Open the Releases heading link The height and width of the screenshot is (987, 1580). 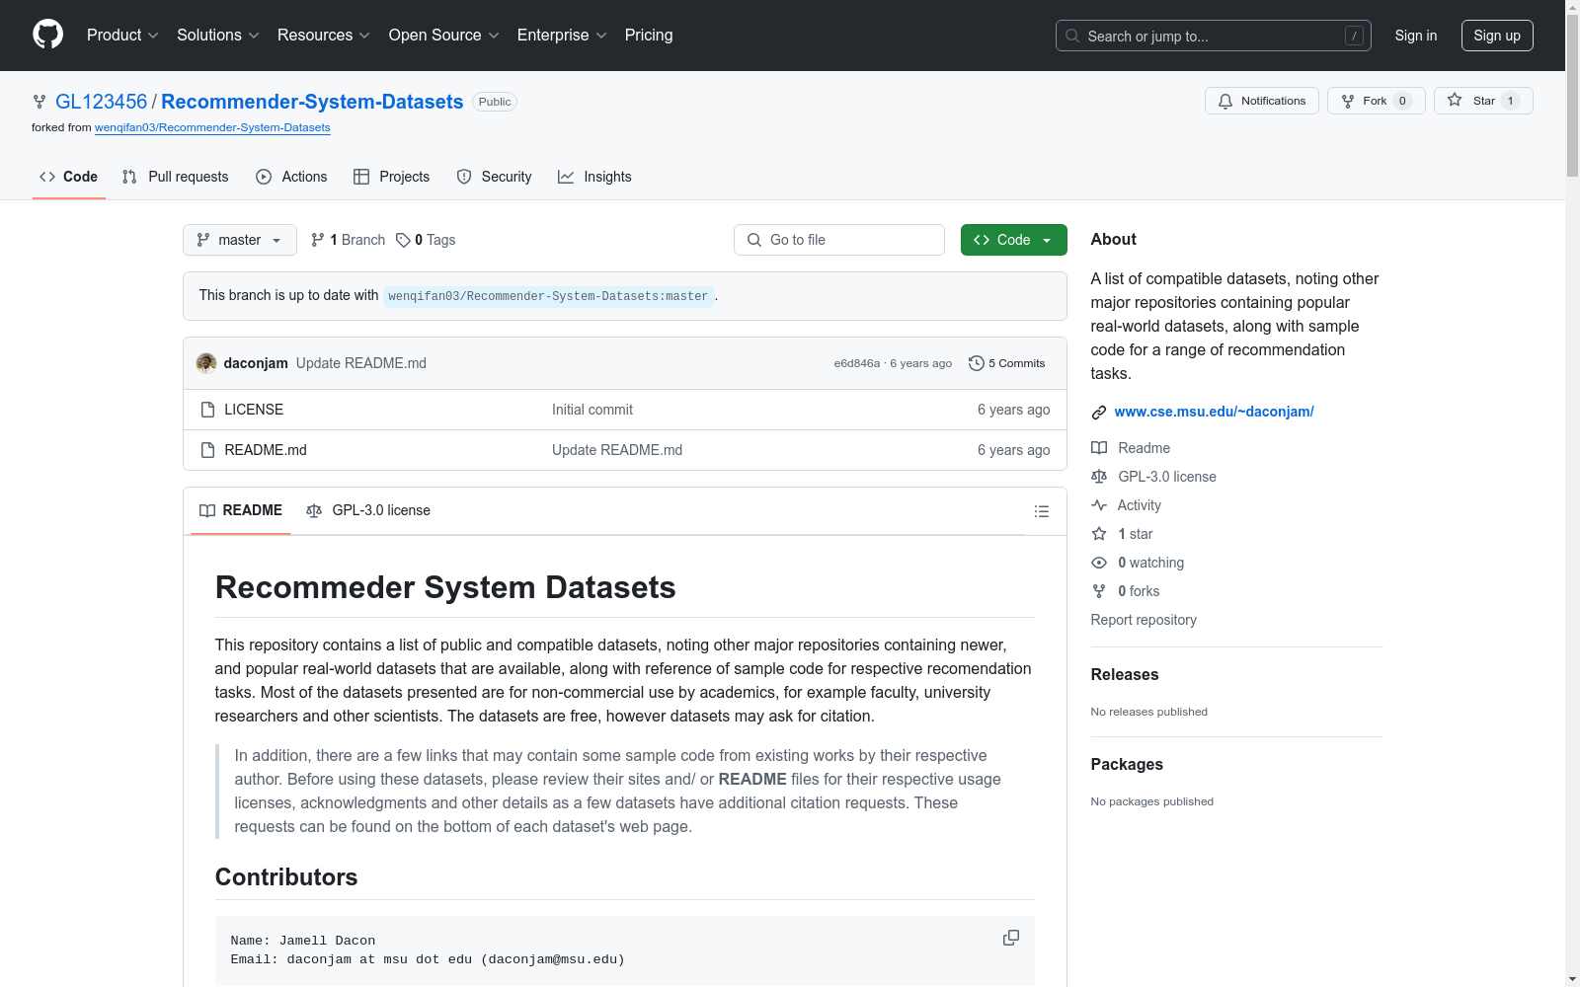pos(1125,675)
